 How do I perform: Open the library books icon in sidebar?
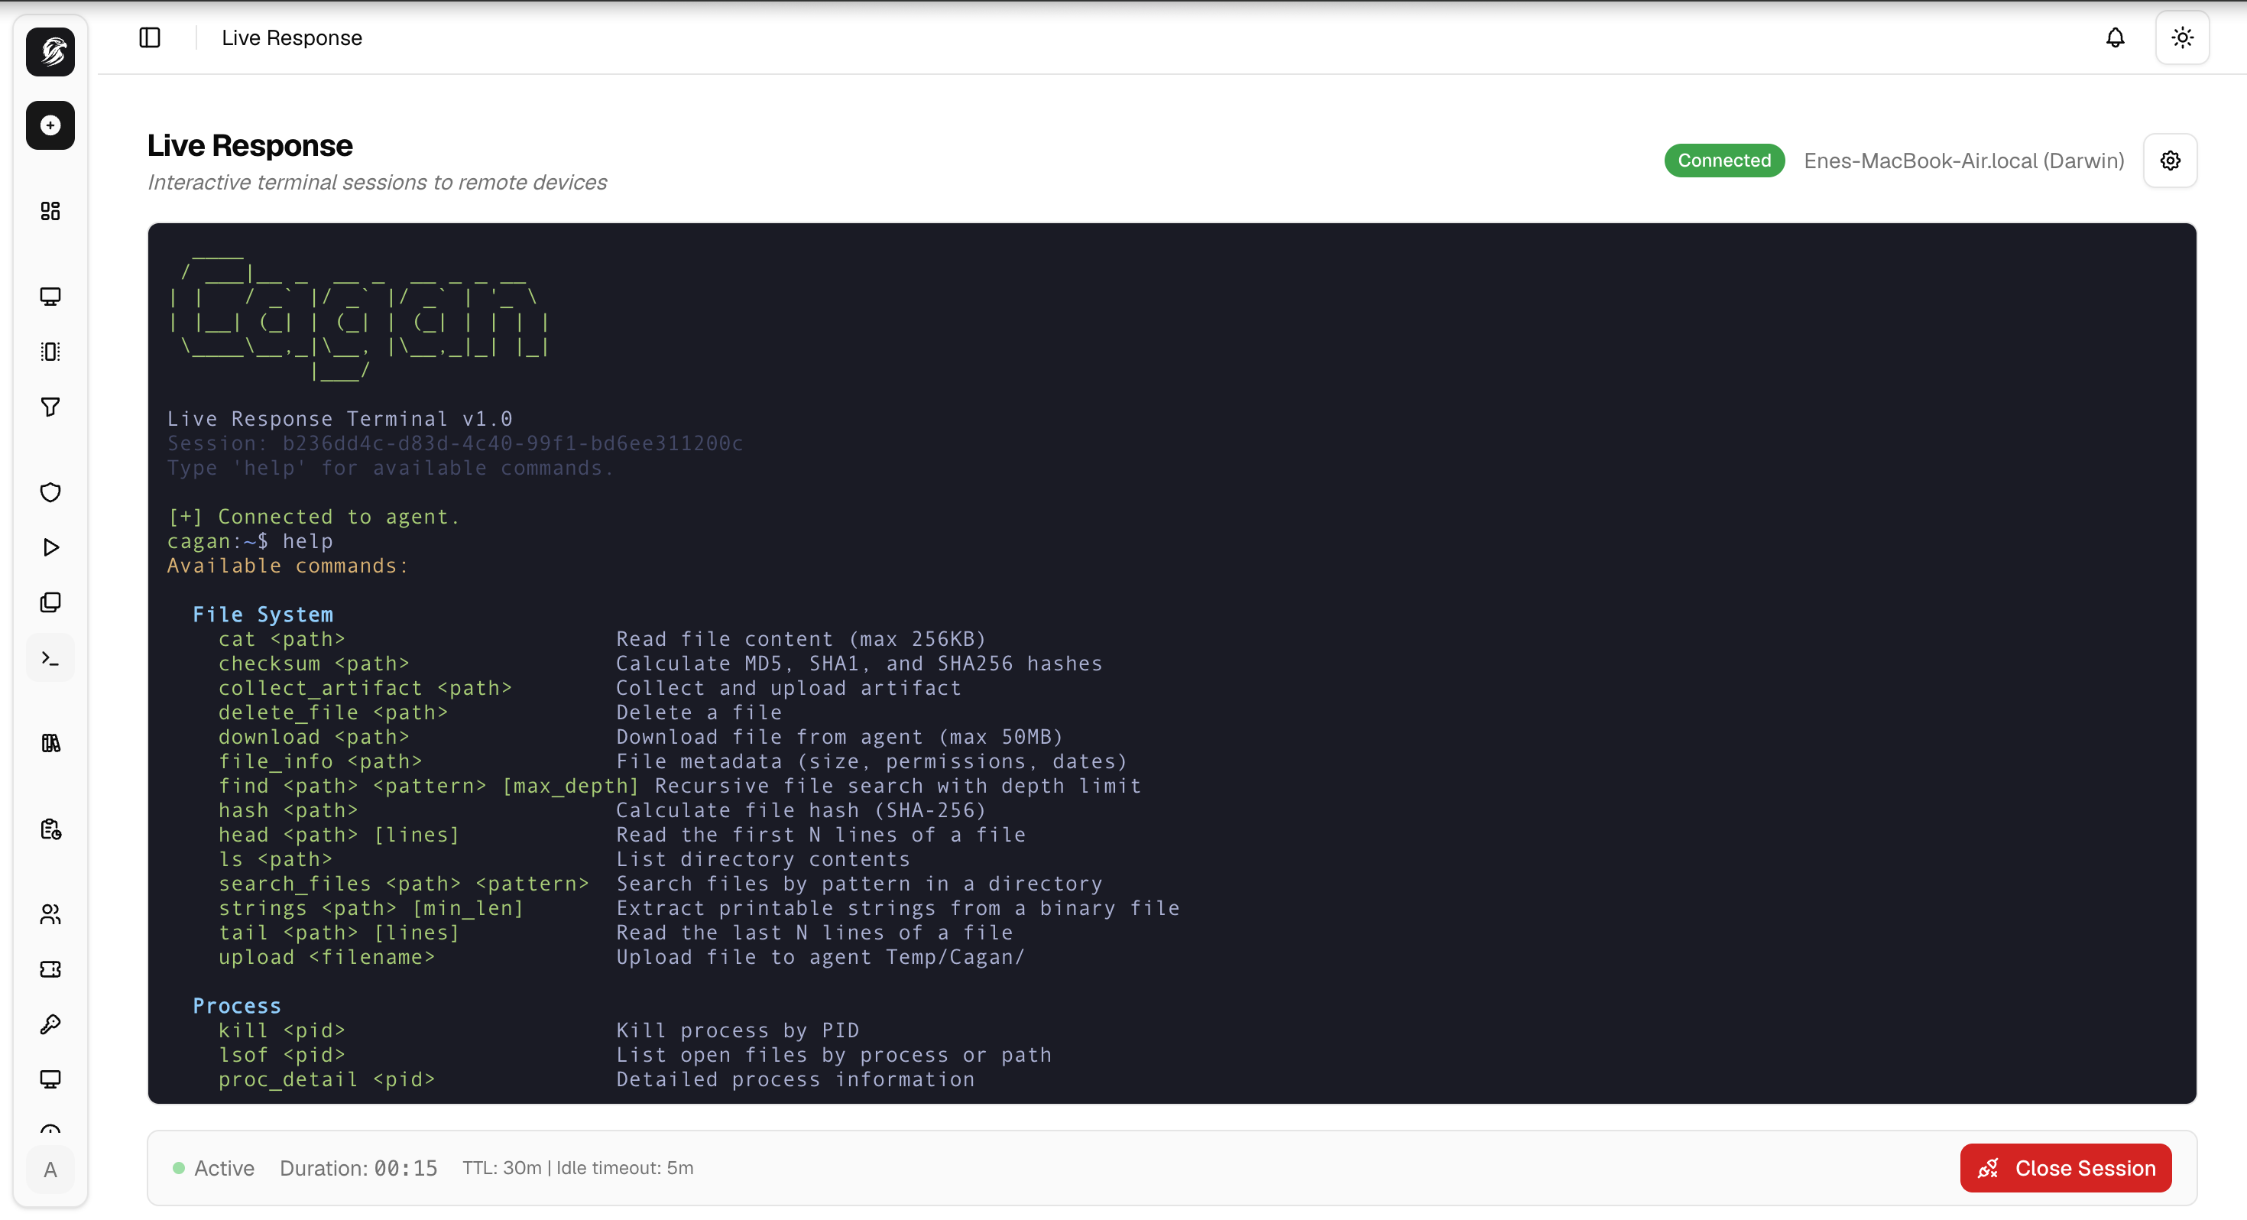(x=50, y=744)
